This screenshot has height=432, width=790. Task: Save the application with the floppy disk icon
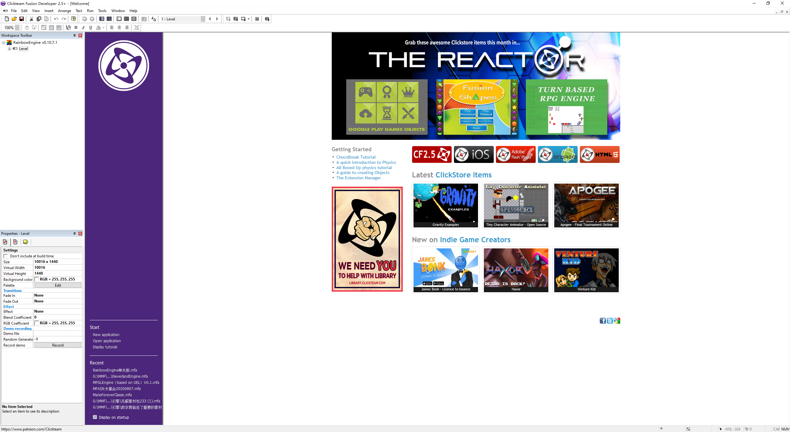(22, 19)
